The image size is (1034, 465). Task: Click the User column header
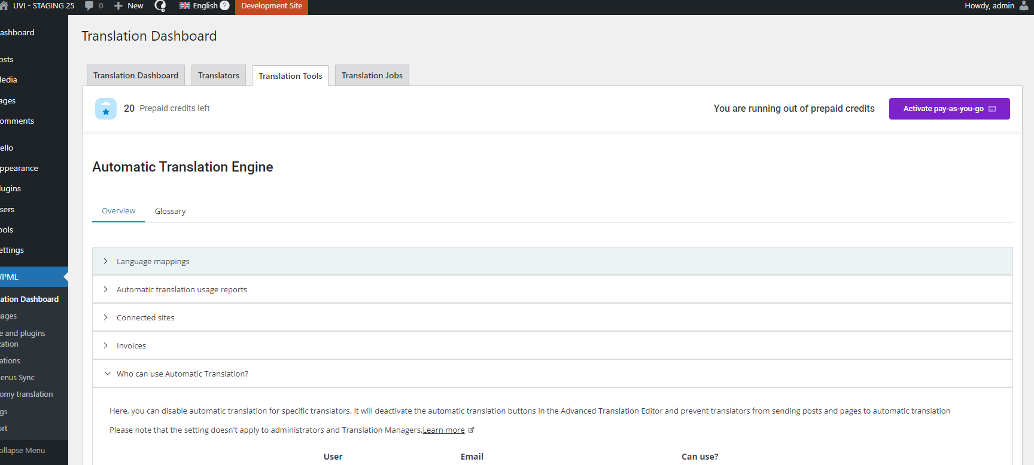(x=333, y=457)
